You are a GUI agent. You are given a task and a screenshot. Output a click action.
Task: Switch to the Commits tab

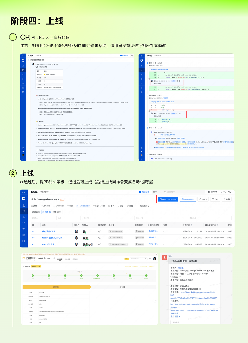[45, 206]
